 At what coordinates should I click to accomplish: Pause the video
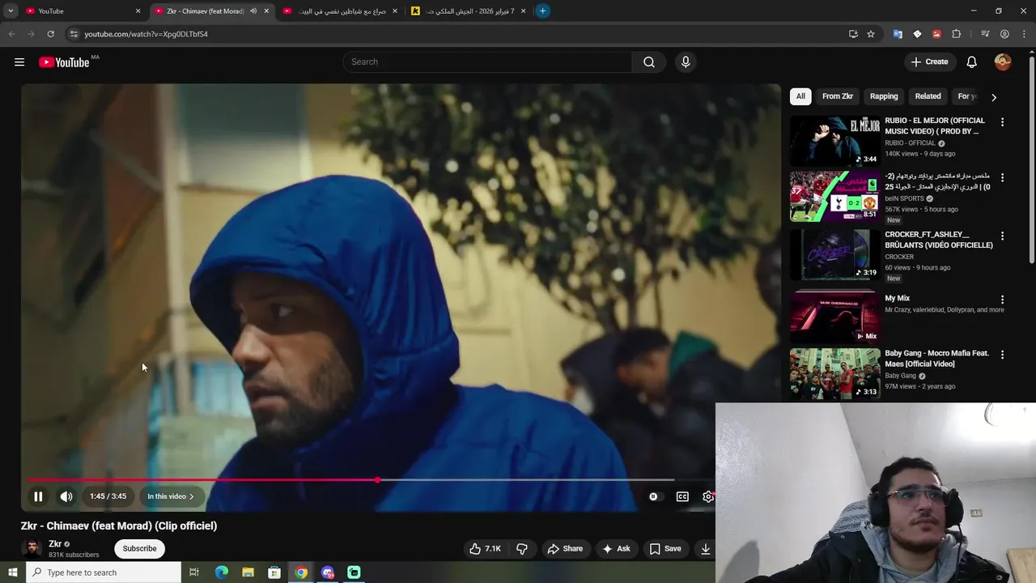point(38,496)
